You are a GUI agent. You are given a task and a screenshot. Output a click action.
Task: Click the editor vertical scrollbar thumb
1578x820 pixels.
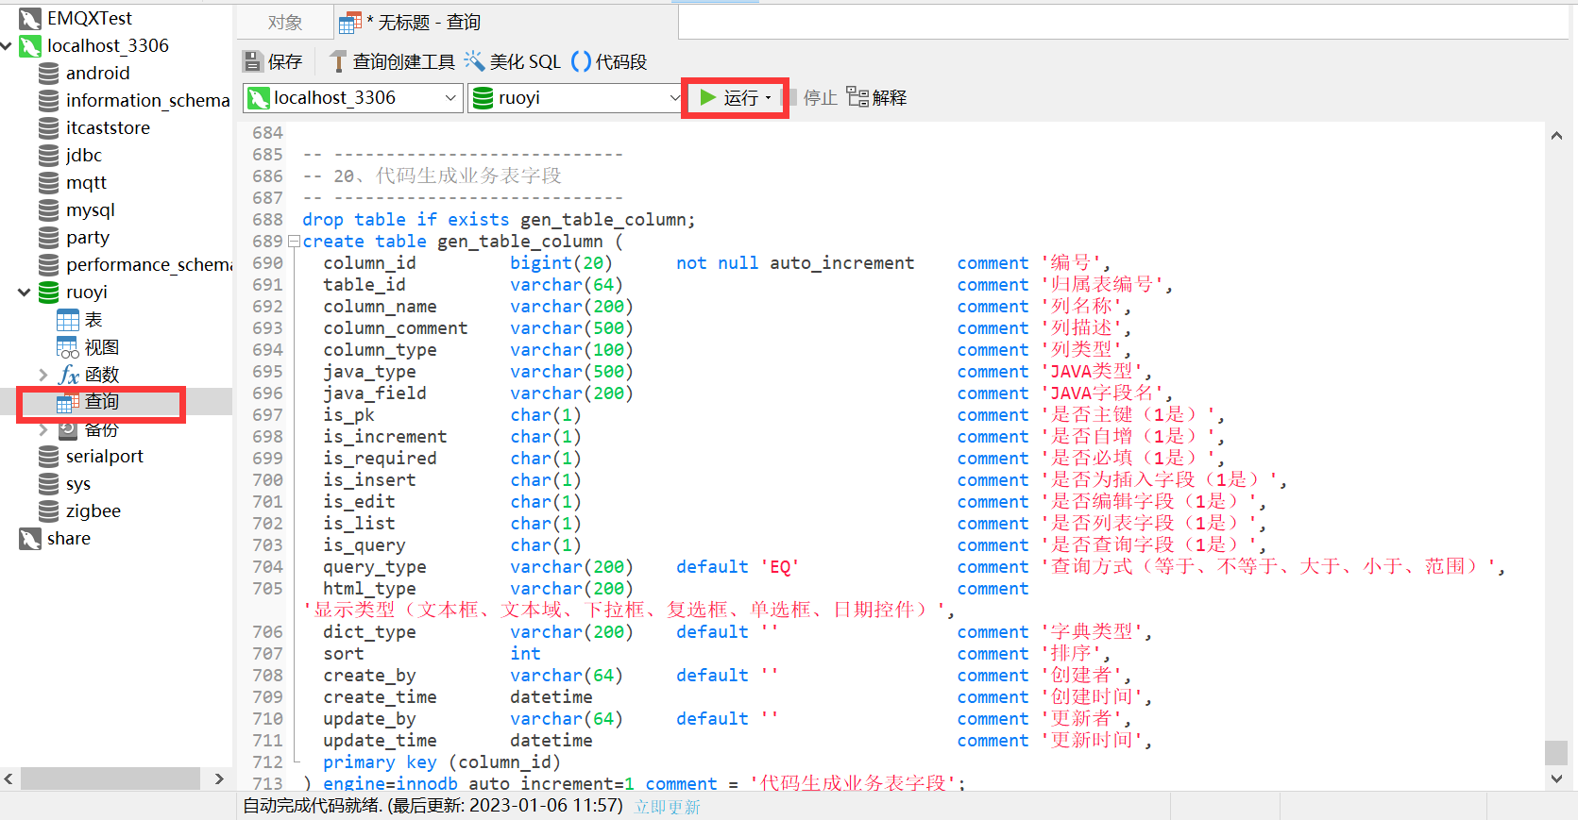[x=1556, y=752]
